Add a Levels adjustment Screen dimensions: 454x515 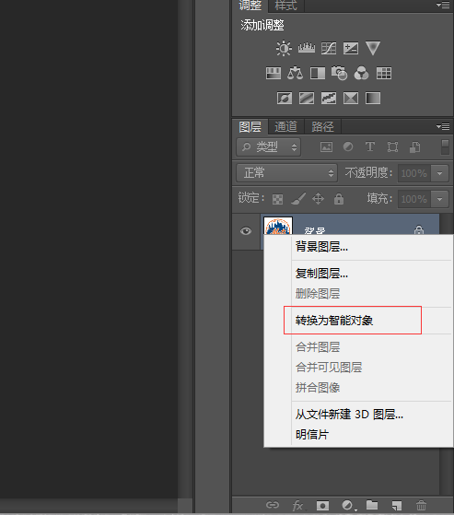(x=307, y=48)
